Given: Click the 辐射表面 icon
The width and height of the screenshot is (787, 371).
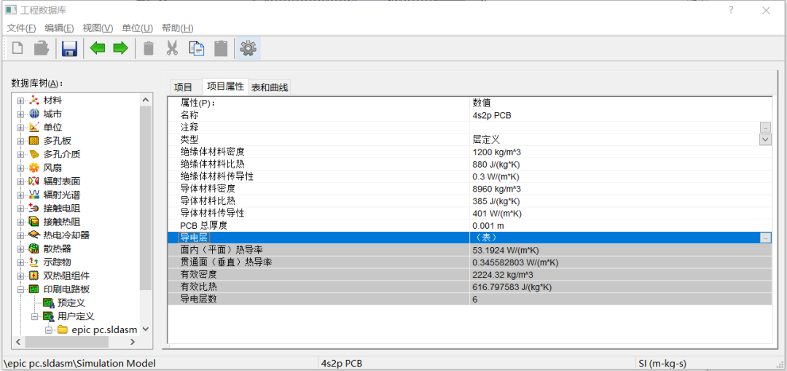Looking at the screenshot, I should pos(34,181).
